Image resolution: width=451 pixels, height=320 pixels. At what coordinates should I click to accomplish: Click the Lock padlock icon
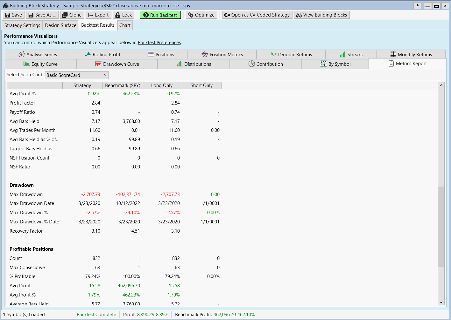[x=118, y=15]
